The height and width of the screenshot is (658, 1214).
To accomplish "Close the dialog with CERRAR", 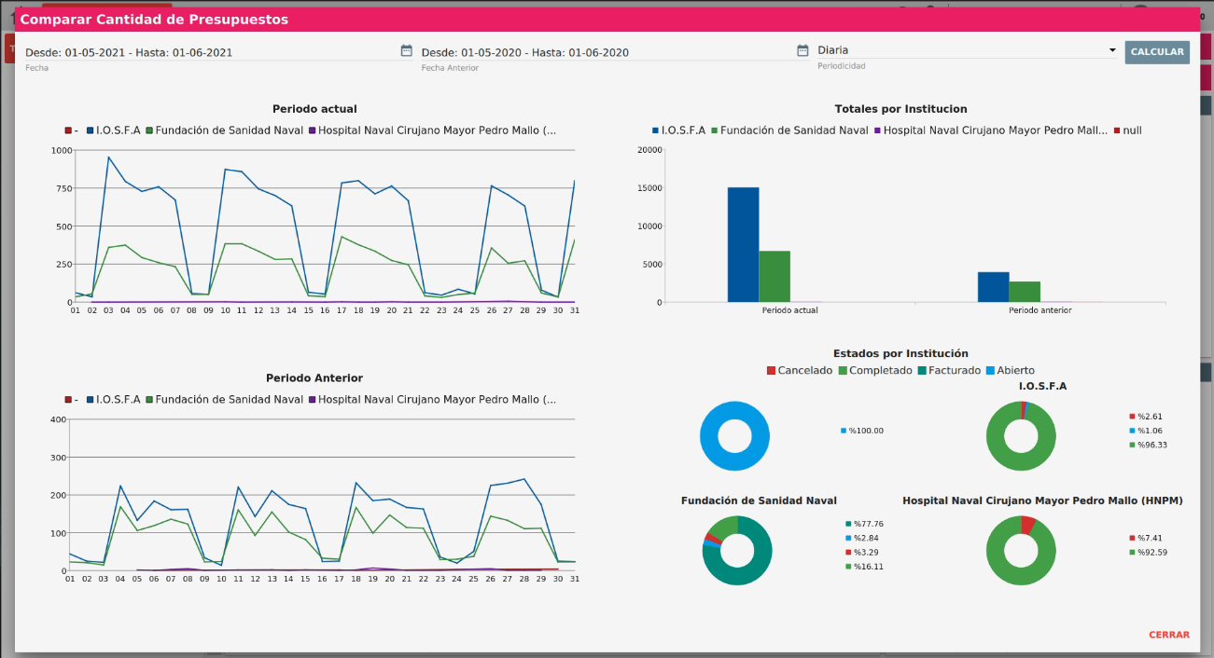I will 1168,635.
